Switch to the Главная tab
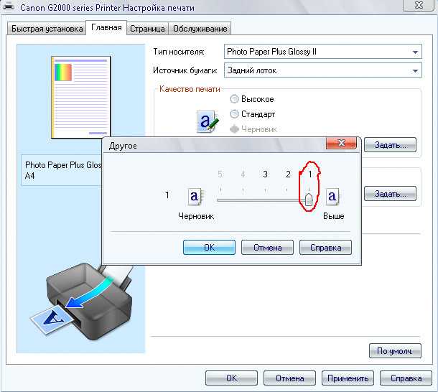 [106, 27]
